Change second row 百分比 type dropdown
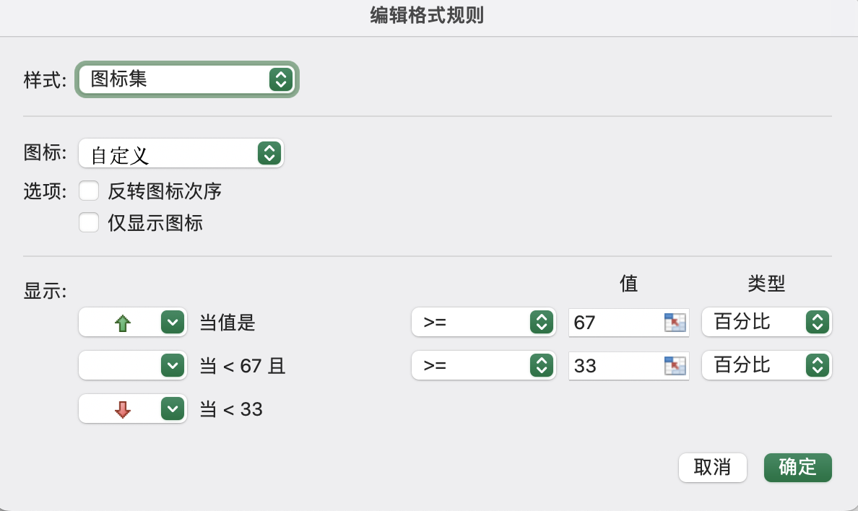 [766, 366]
